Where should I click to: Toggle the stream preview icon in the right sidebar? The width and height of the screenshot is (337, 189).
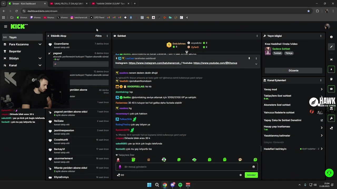(331, 60)
